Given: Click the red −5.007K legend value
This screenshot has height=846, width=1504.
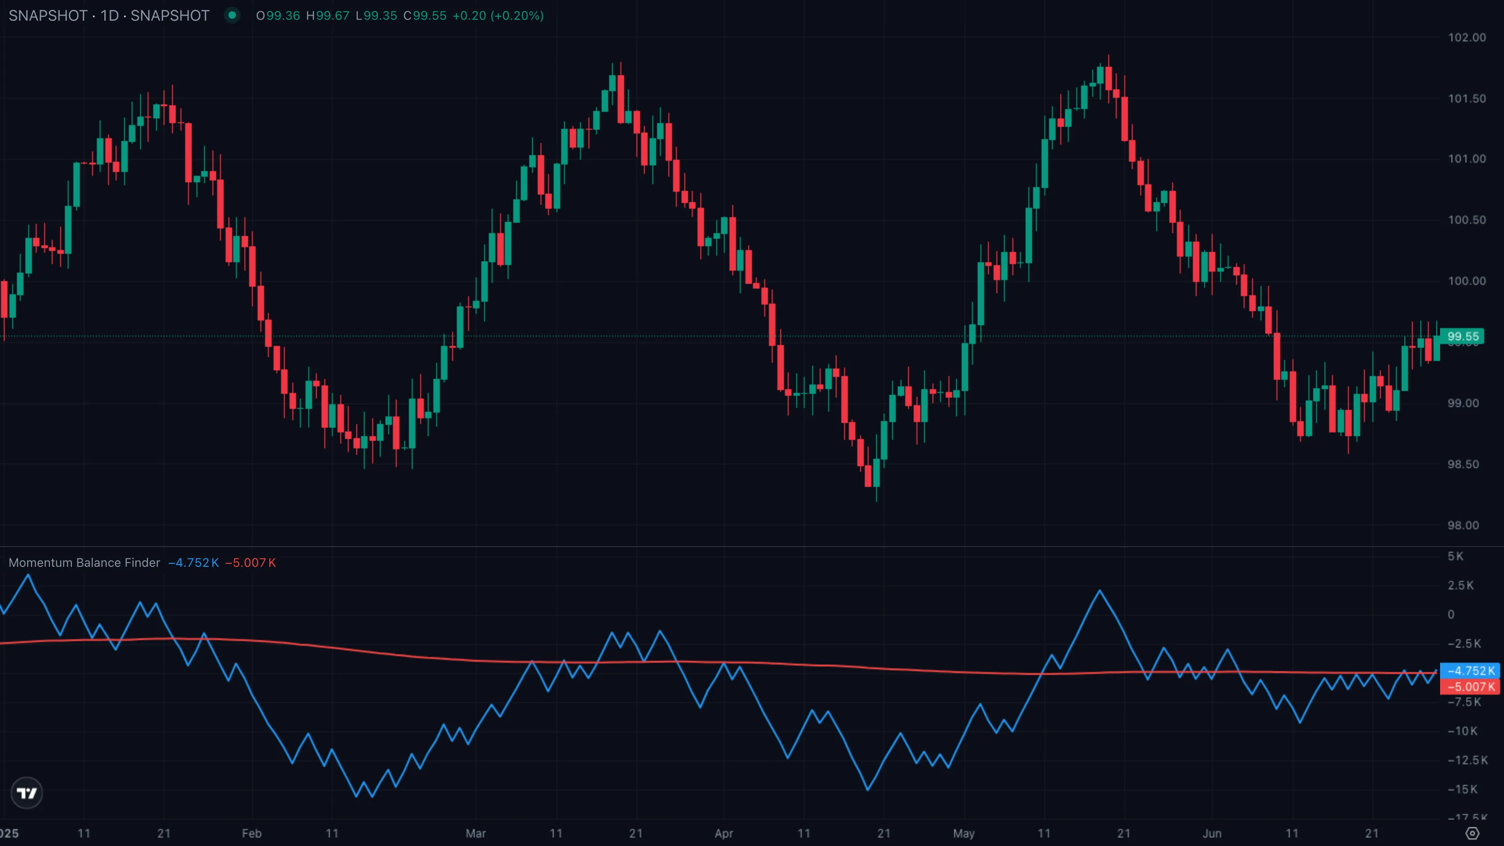Looking at the screenshot, I should coord(251,562).
